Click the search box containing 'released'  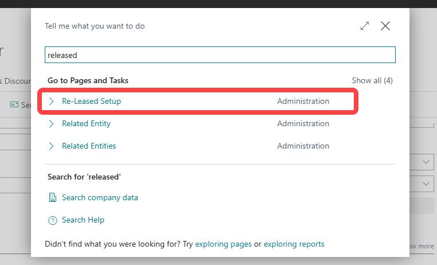click(x=220, y=55)
